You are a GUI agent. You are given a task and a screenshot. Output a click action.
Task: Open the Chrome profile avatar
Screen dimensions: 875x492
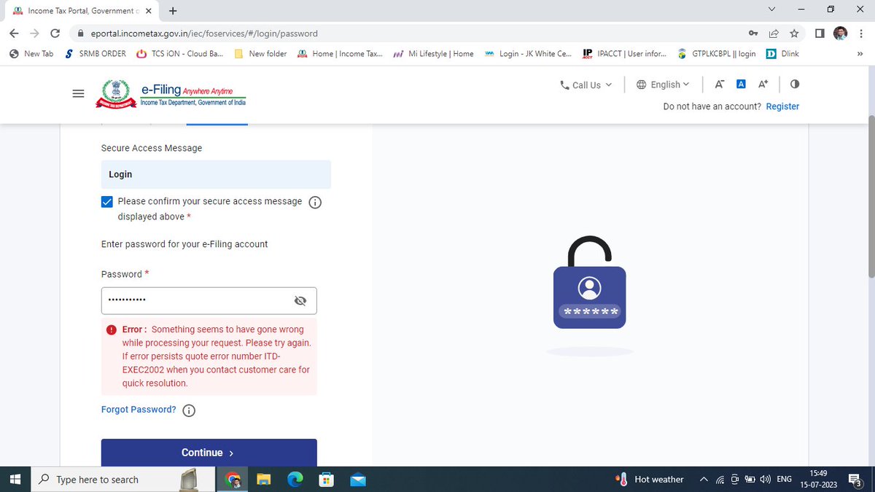click(x=840, y=34)
